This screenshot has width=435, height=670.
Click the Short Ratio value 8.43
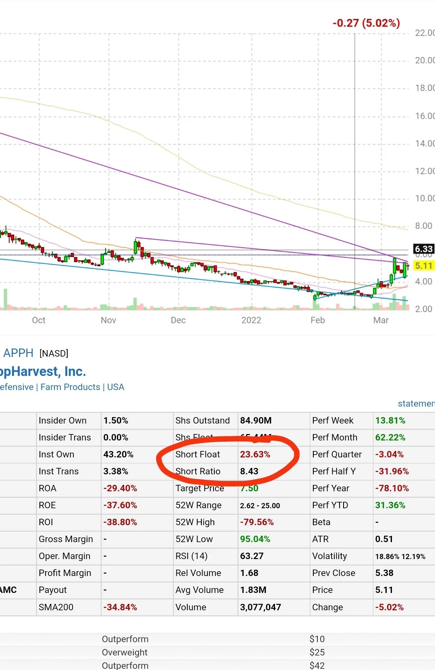click(x=249, y=471)
